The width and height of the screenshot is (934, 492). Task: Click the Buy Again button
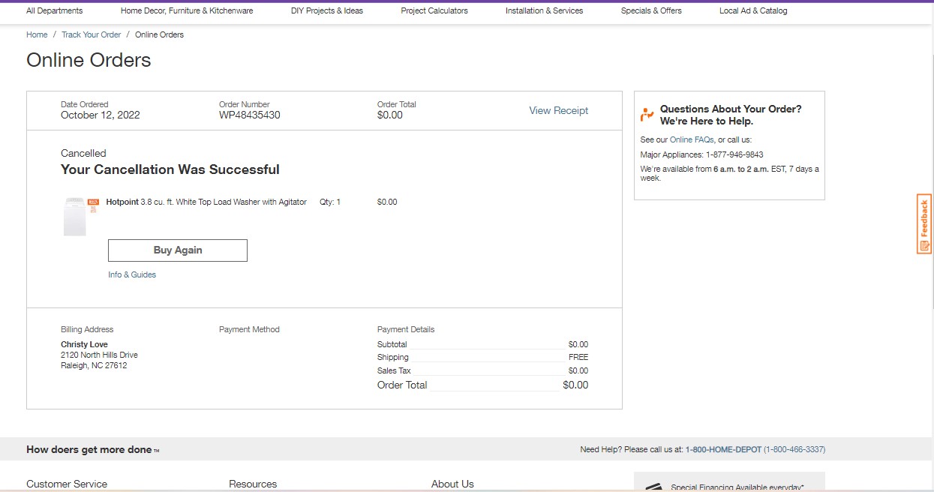pos(178,250)
